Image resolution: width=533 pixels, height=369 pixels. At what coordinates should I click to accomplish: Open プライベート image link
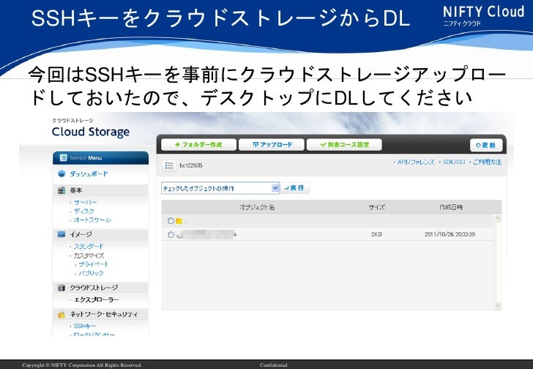(93, 264)
